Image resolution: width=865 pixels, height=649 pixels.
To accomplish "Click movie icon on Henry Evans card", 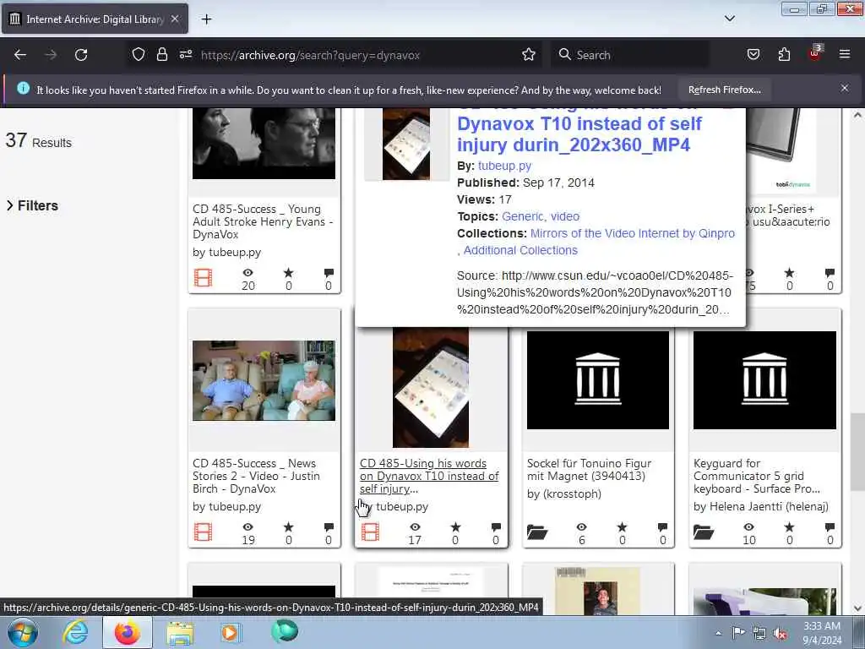I will click(x=203, y=277).
